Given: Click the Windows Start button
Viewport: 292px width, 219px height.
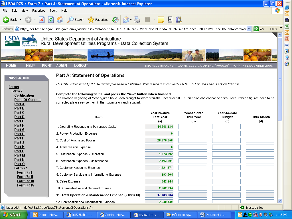Looking at the screenshot, I should point(12,215).
